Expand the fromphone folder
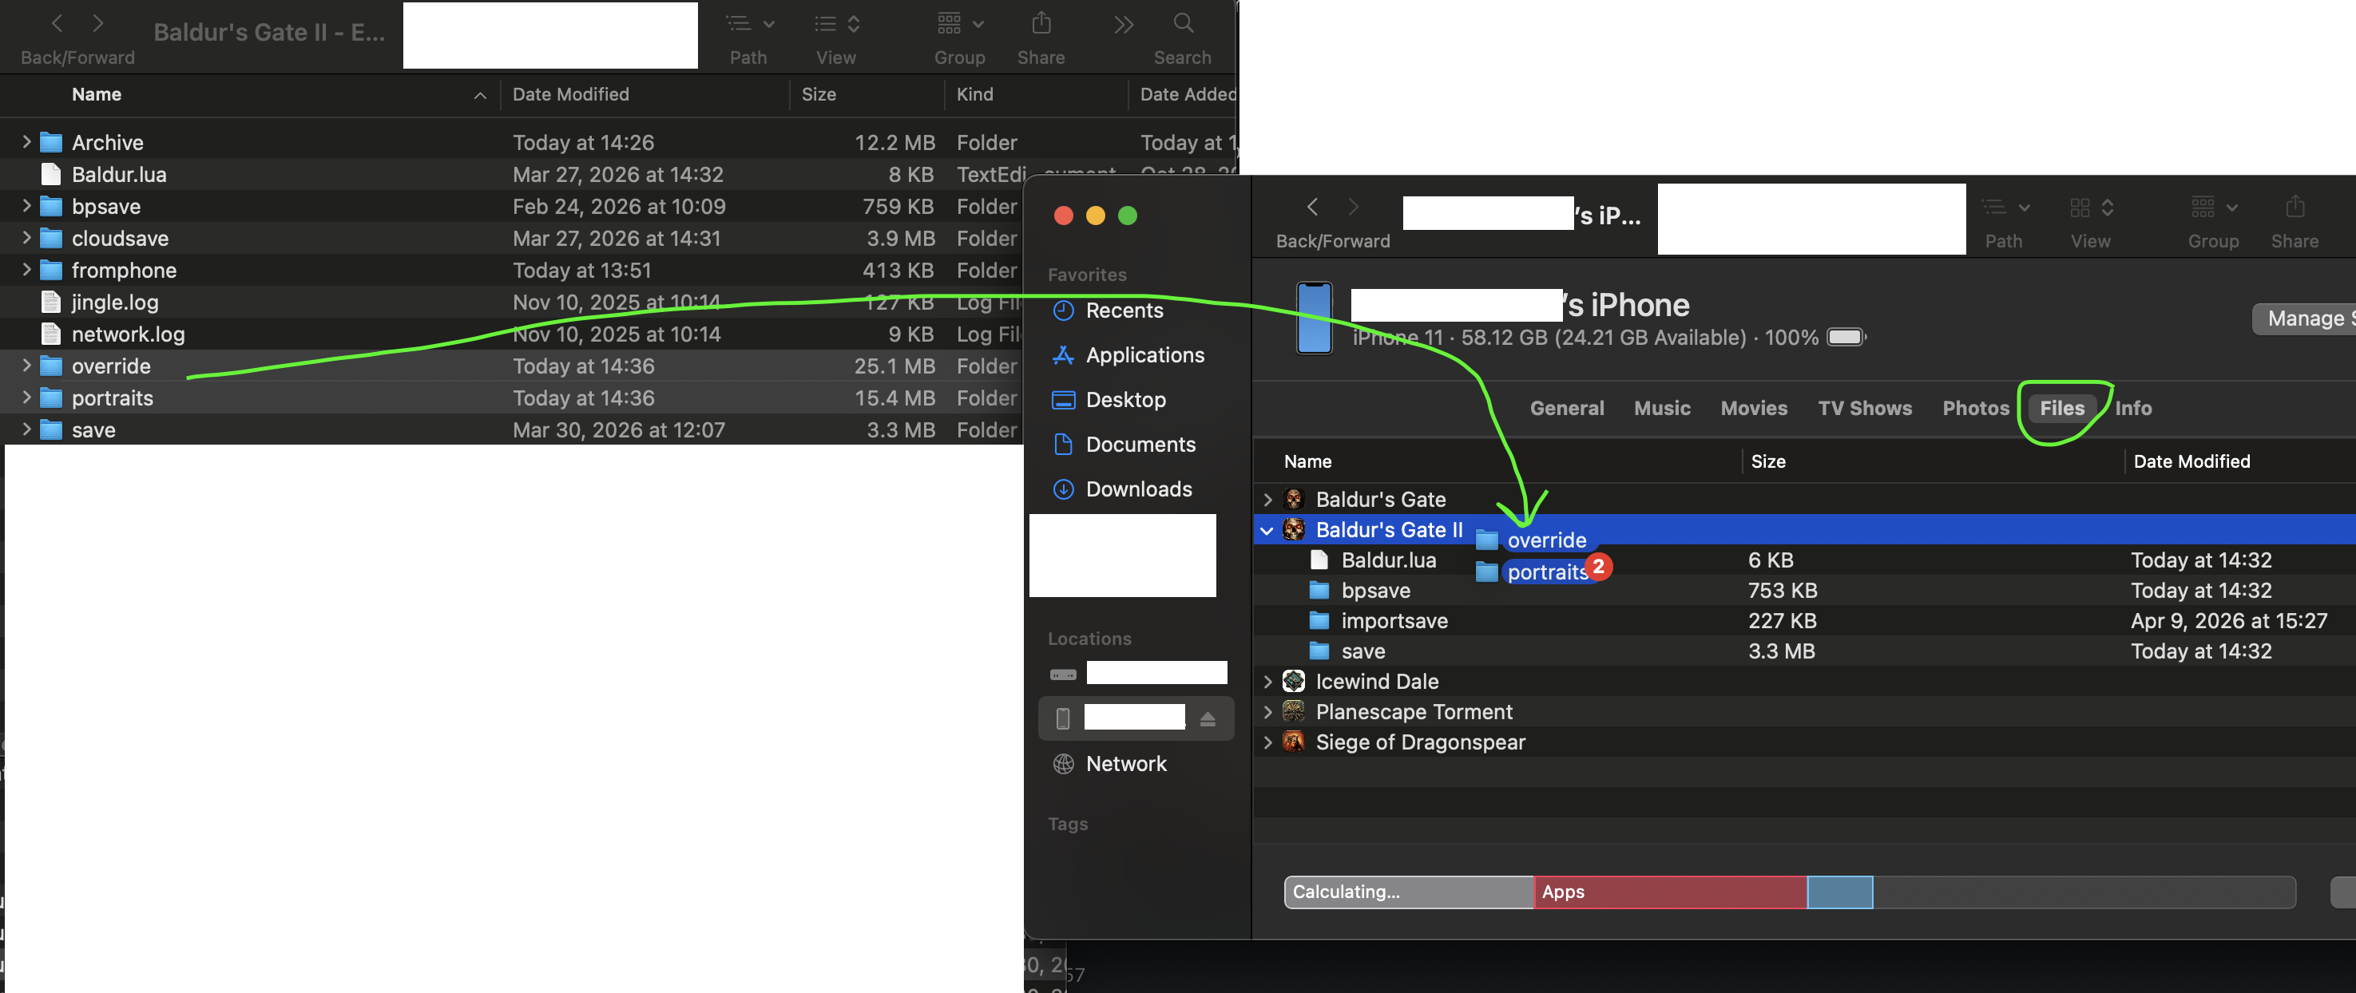The width and height of the screenshot is (2356, 993). point(26,270)
